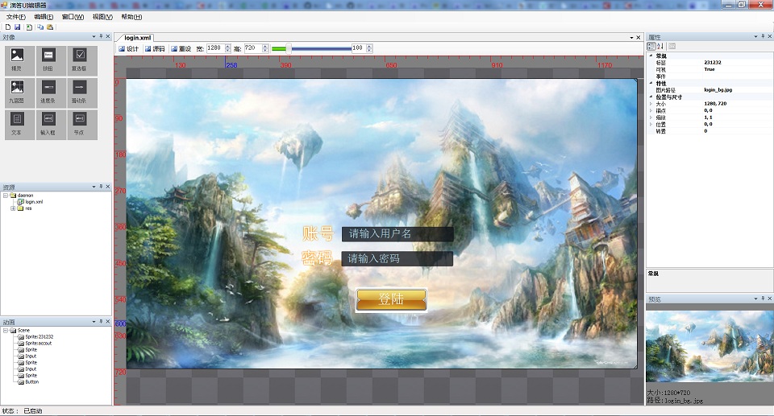Open the 资源 panel options dropdown arrow
774x416 pixels.
[x=94, y=187]
